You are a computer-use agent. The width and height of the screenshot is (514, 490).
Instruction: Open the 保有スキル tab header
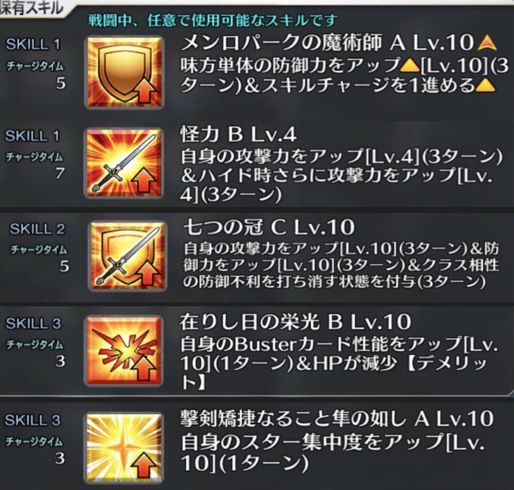coord(33,8)
